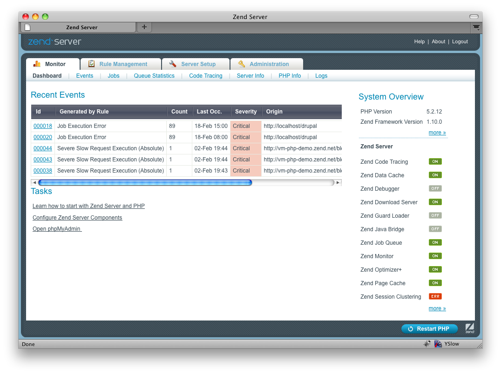Open the Queue Statistics sub-tab
The width and height of the screenshot is (501, 374).
154,76
